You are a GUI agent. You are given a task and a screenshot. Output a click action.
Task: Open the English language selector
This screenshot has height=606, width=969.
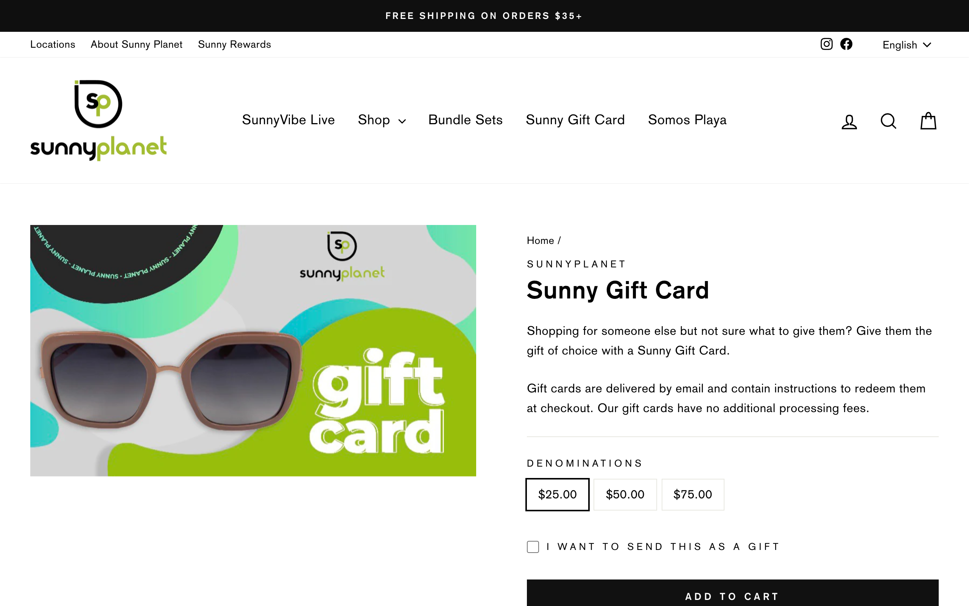(906, 44)
